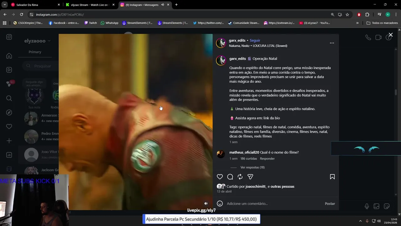Open the Chrome apps grid icon
The height and width of the screenshot is (226, 401).
pos(4,23)
